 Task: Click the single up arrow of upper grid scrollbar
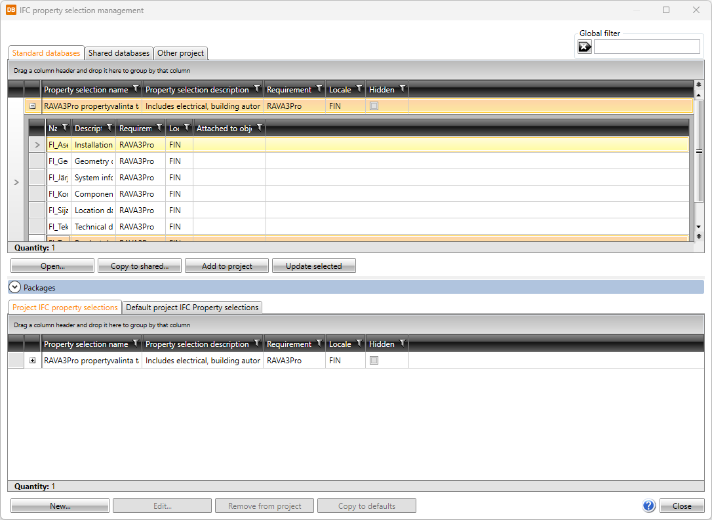[x=699, y=95]
